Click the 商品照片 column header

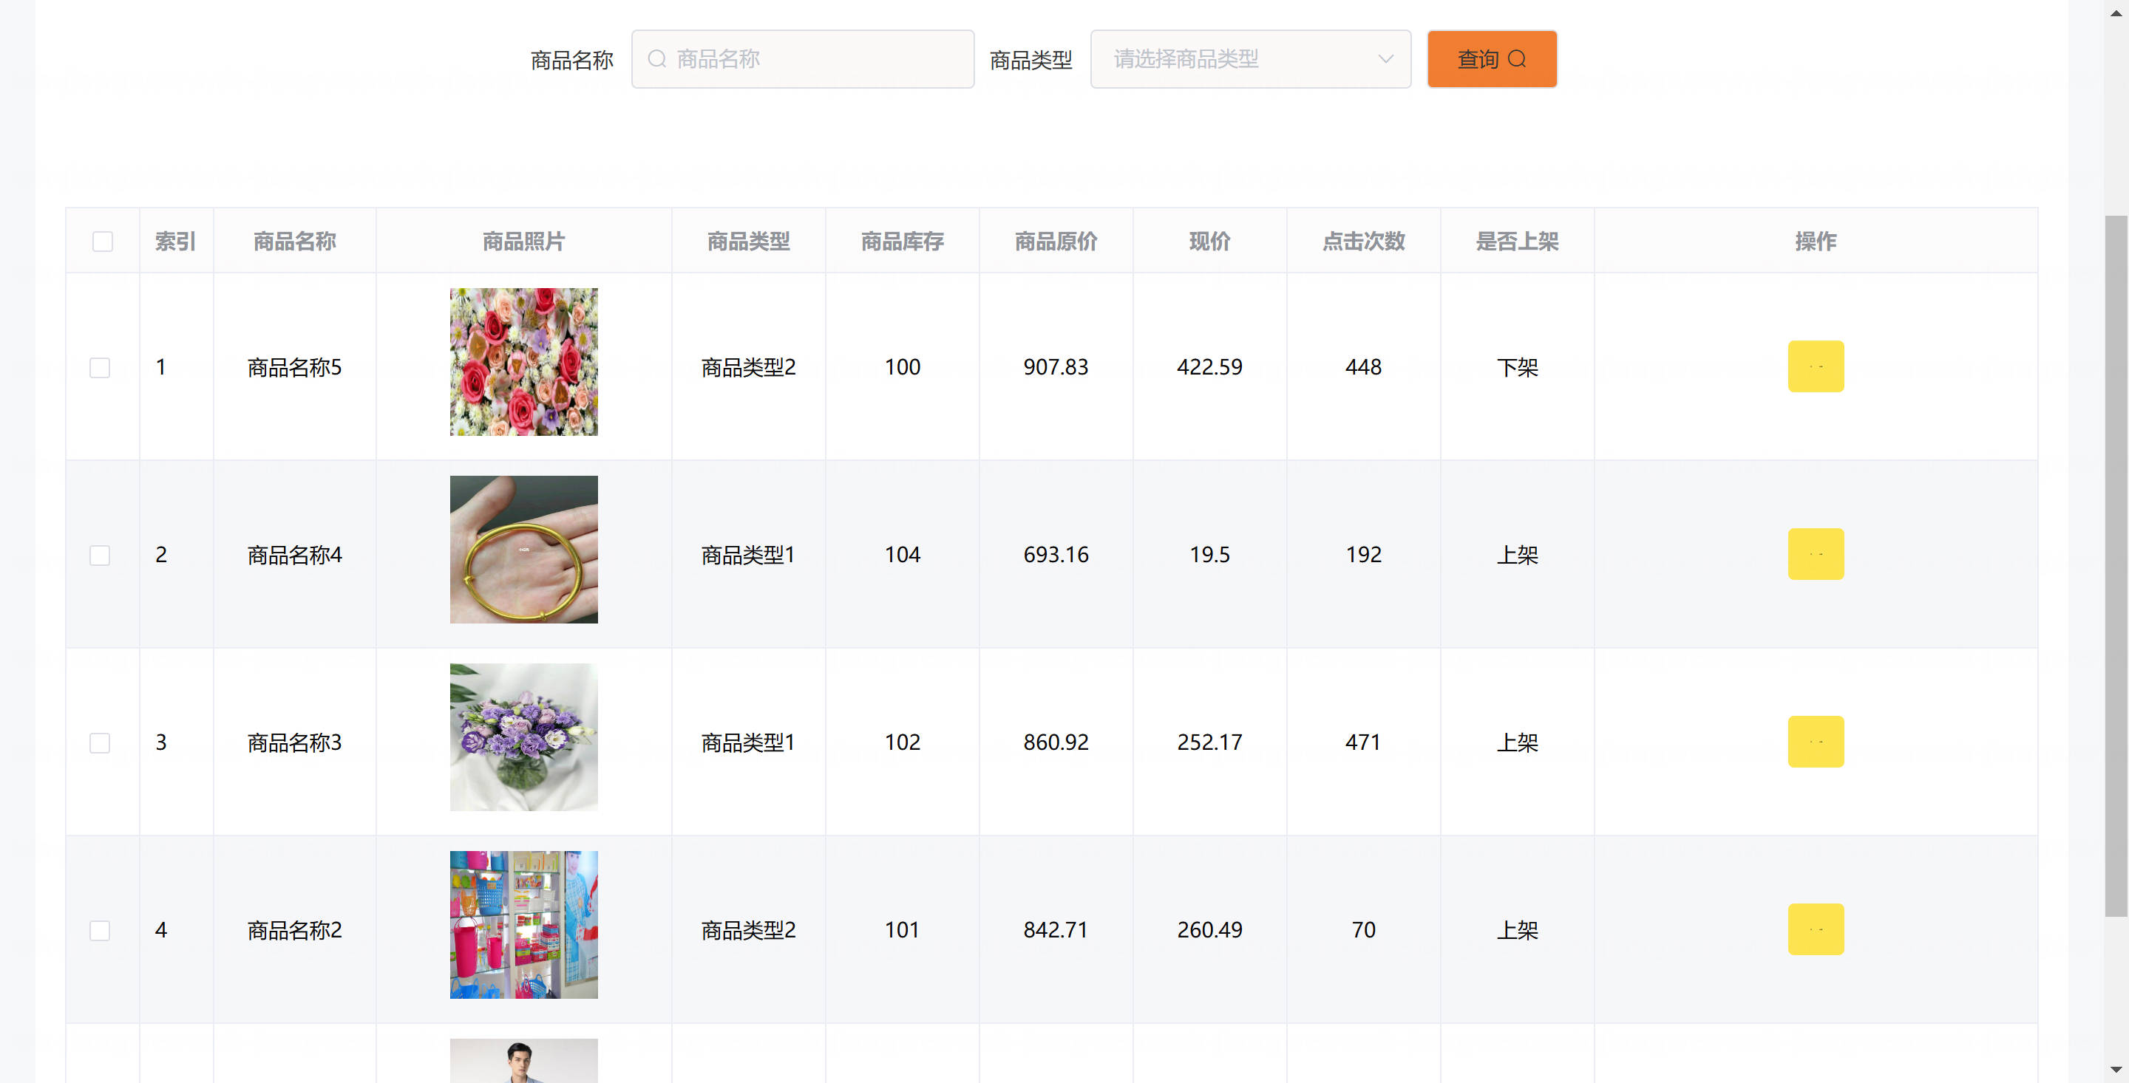524,242
